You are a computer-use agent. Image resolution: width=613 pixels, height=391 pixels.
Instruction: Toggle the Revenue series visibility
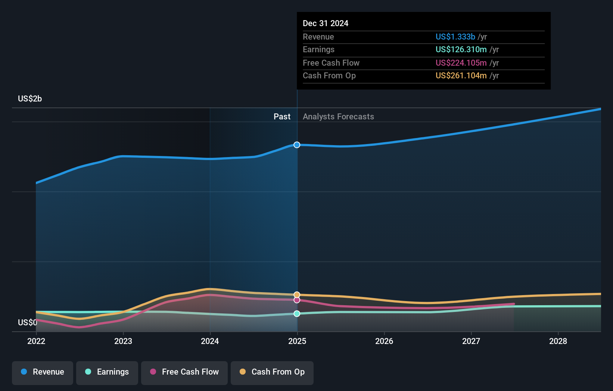(42, 372)
